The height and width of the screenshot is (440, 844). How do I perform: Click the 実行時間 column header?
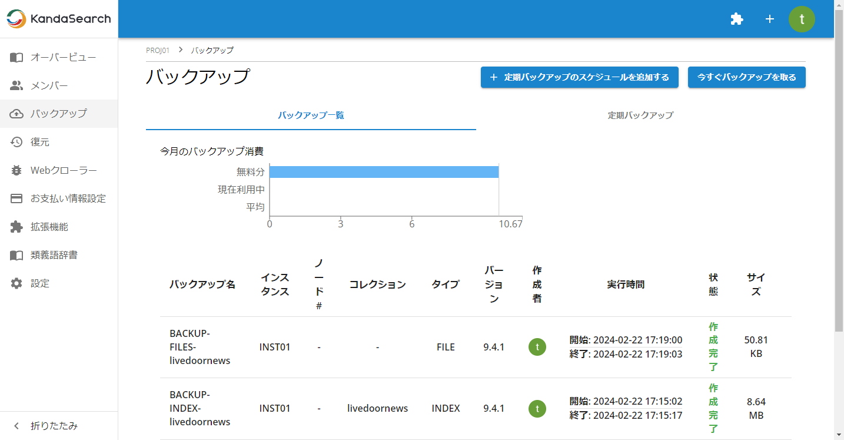point(626,284)
